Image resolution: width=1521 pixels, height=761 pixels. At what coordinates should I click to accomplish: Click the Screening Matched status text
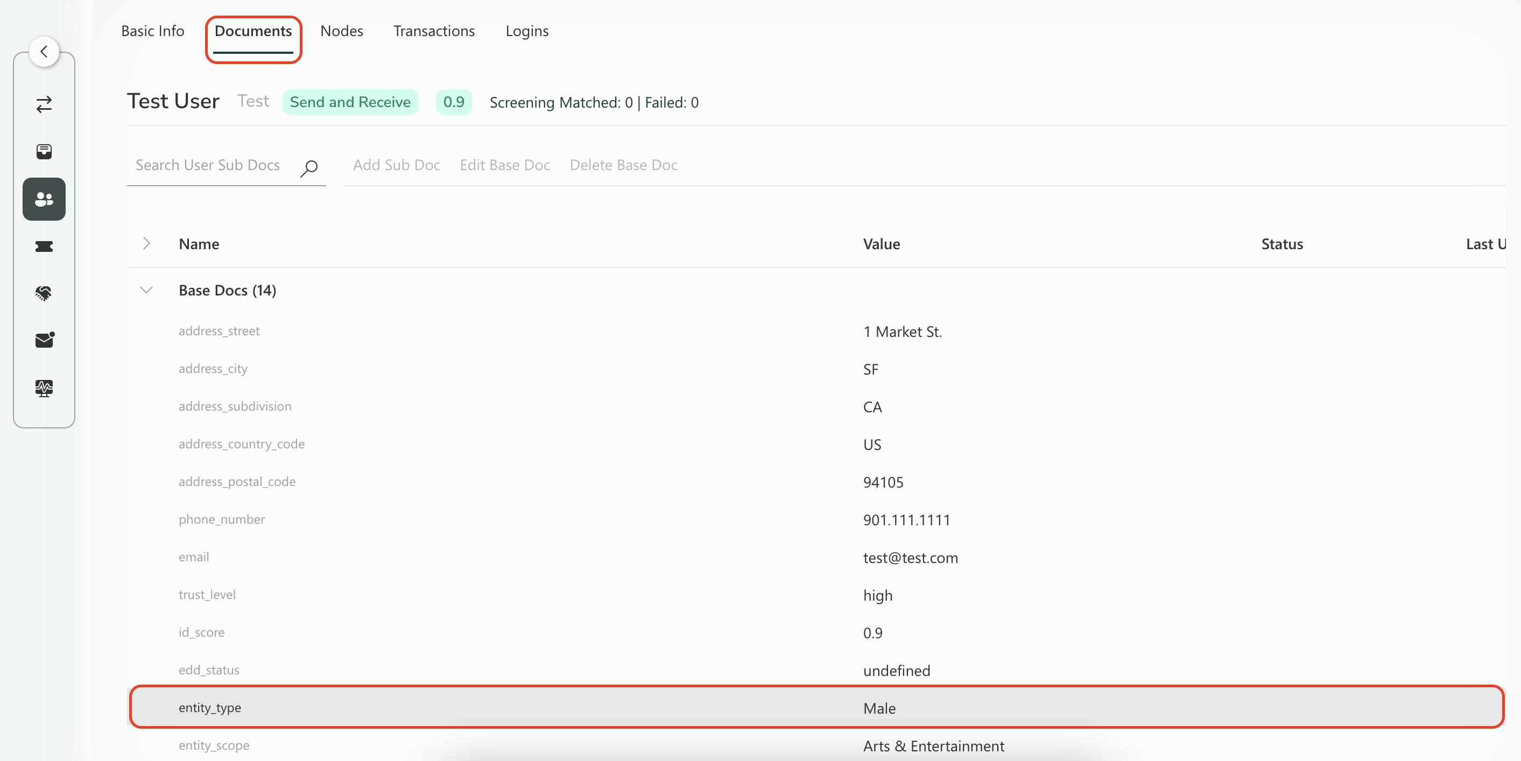(594, 103)
